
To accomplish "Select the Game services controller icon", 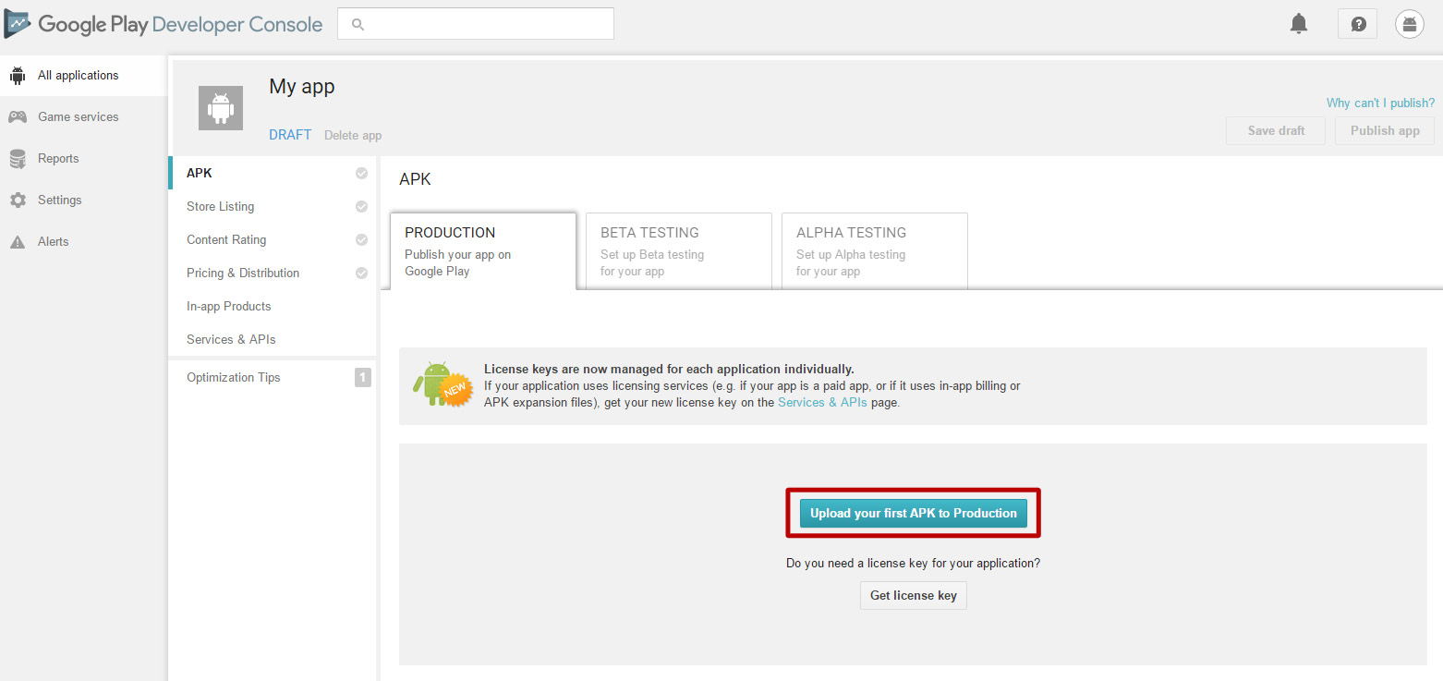I will (x=18, y=117).
